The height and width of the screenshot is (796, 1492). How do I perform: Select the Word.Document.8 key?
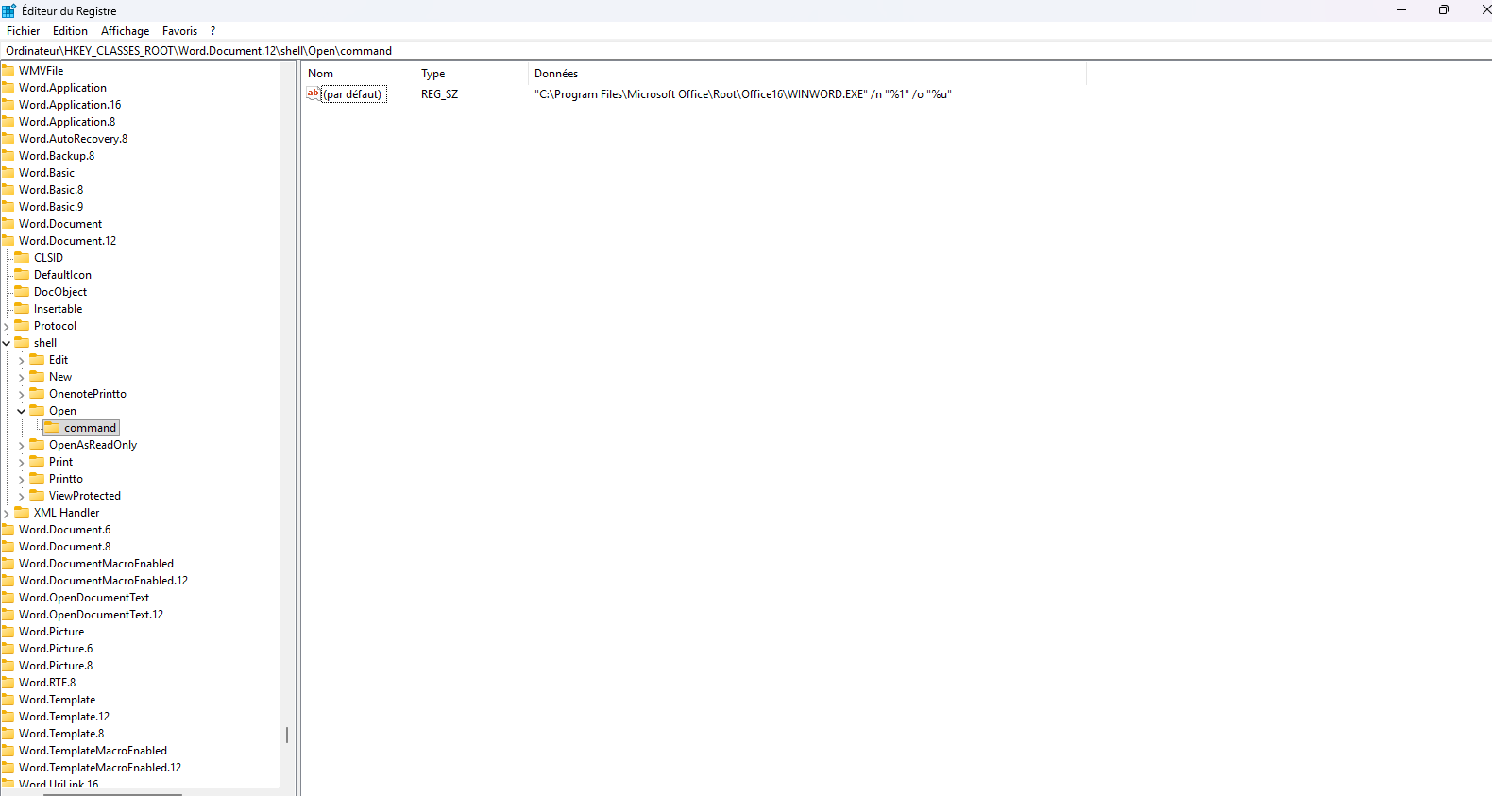[x=64, y=547]
